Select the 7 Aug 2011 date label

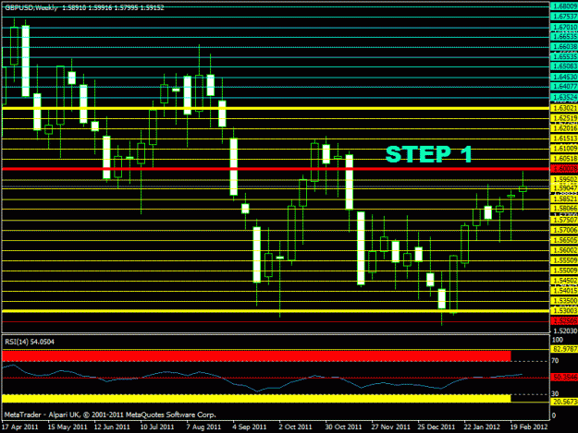[x=203, y=427]
